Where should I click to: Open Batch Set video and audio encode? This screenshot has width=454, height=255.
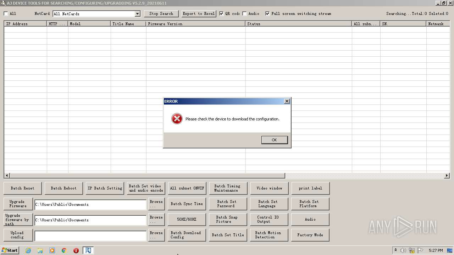pos(146,188)
